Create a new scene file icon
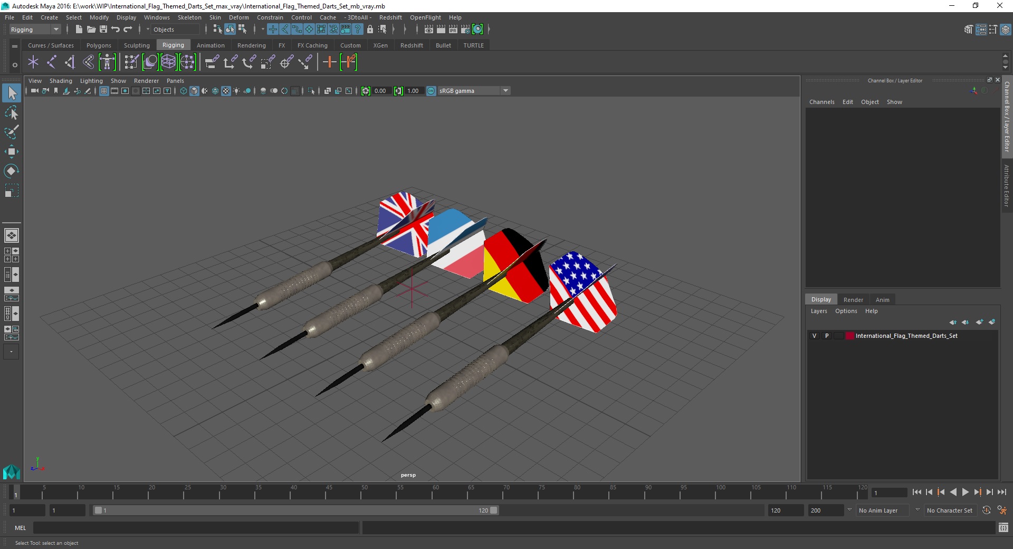Image resolution: width=1013 pixels, height=549 pixels. [79, 30]
